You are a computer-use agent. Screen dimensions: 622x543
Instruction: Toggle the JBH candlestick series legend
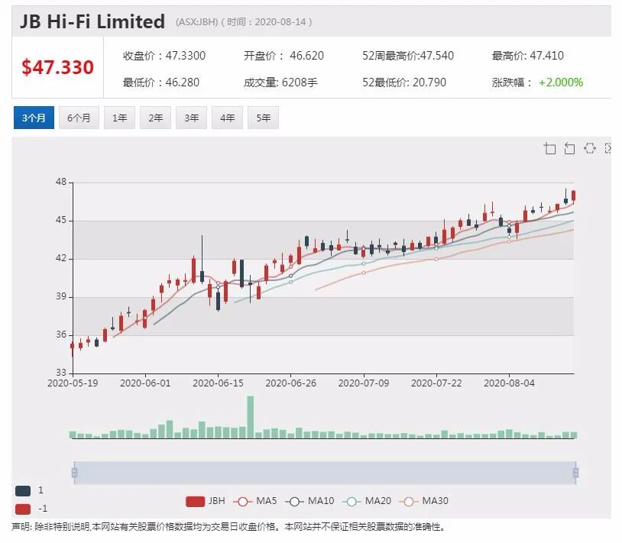tap(206, 501)
